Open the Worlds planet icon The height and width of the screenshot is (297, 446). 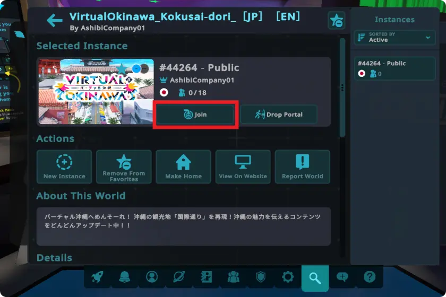tap(179, 277)
